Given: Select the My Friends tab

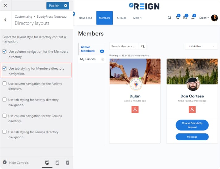Looking at the screenshot, I should [88, 59].
